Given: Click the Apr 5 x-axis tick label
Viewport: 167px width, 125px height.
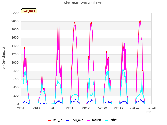Looking at the screenshot, I should [21, 108].
